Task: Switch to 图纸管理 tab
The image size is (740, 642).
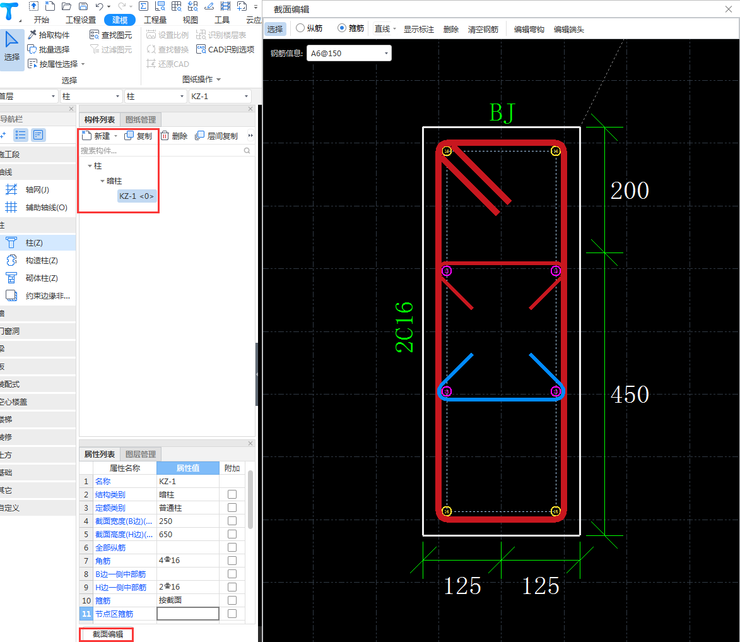Action: click(x=141, y=119)
